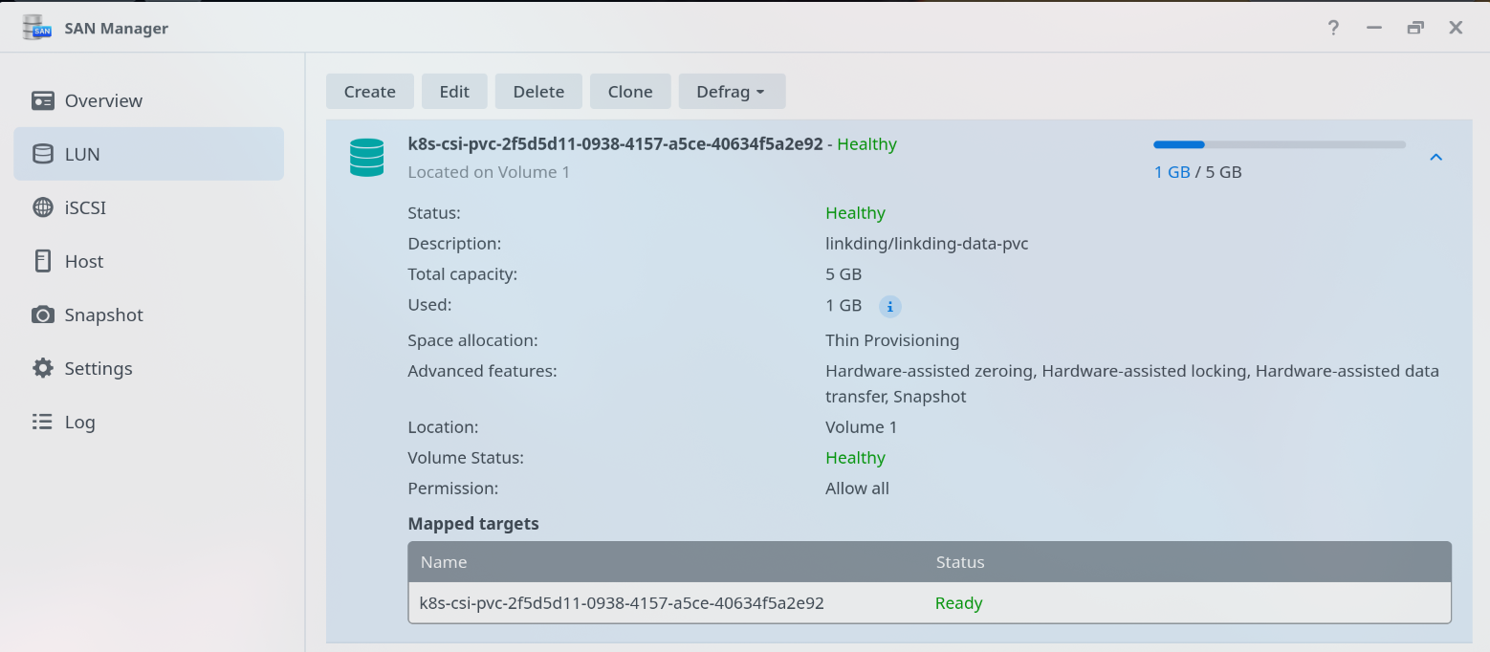Viewport: 1490px width, 652px height.
Task: Open the Overview panel
Action: pos(44,100)
